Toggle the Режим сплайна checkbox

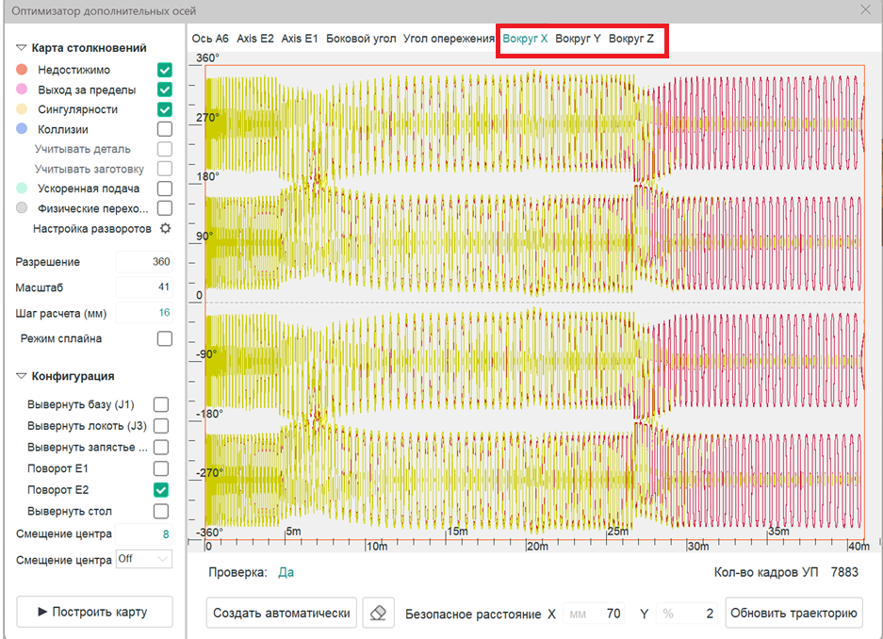tap(164, 338)
